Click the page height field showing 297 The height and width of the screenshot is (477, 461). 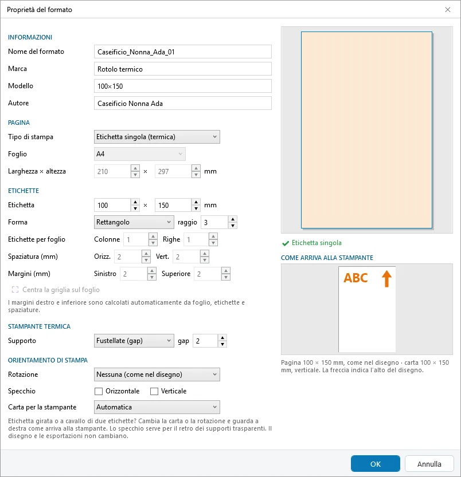(x=173, y=171)
